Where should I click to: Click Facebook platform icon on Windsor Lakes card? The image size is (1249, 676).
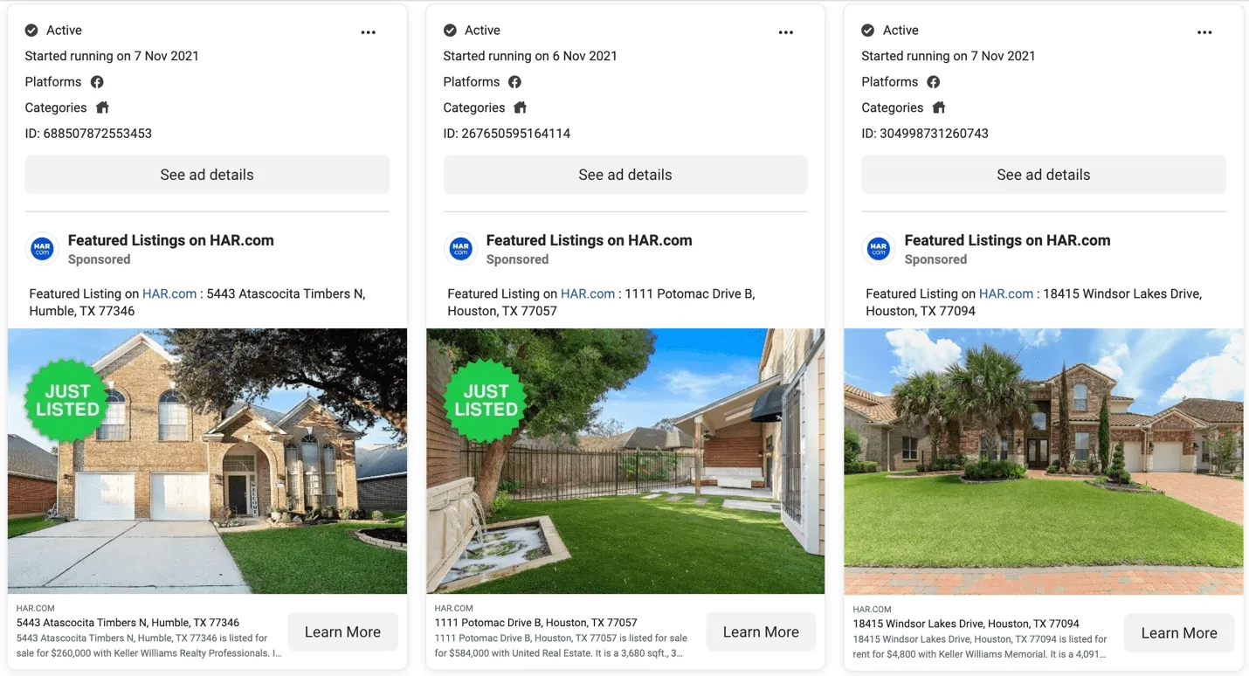[x=934, y=82]
